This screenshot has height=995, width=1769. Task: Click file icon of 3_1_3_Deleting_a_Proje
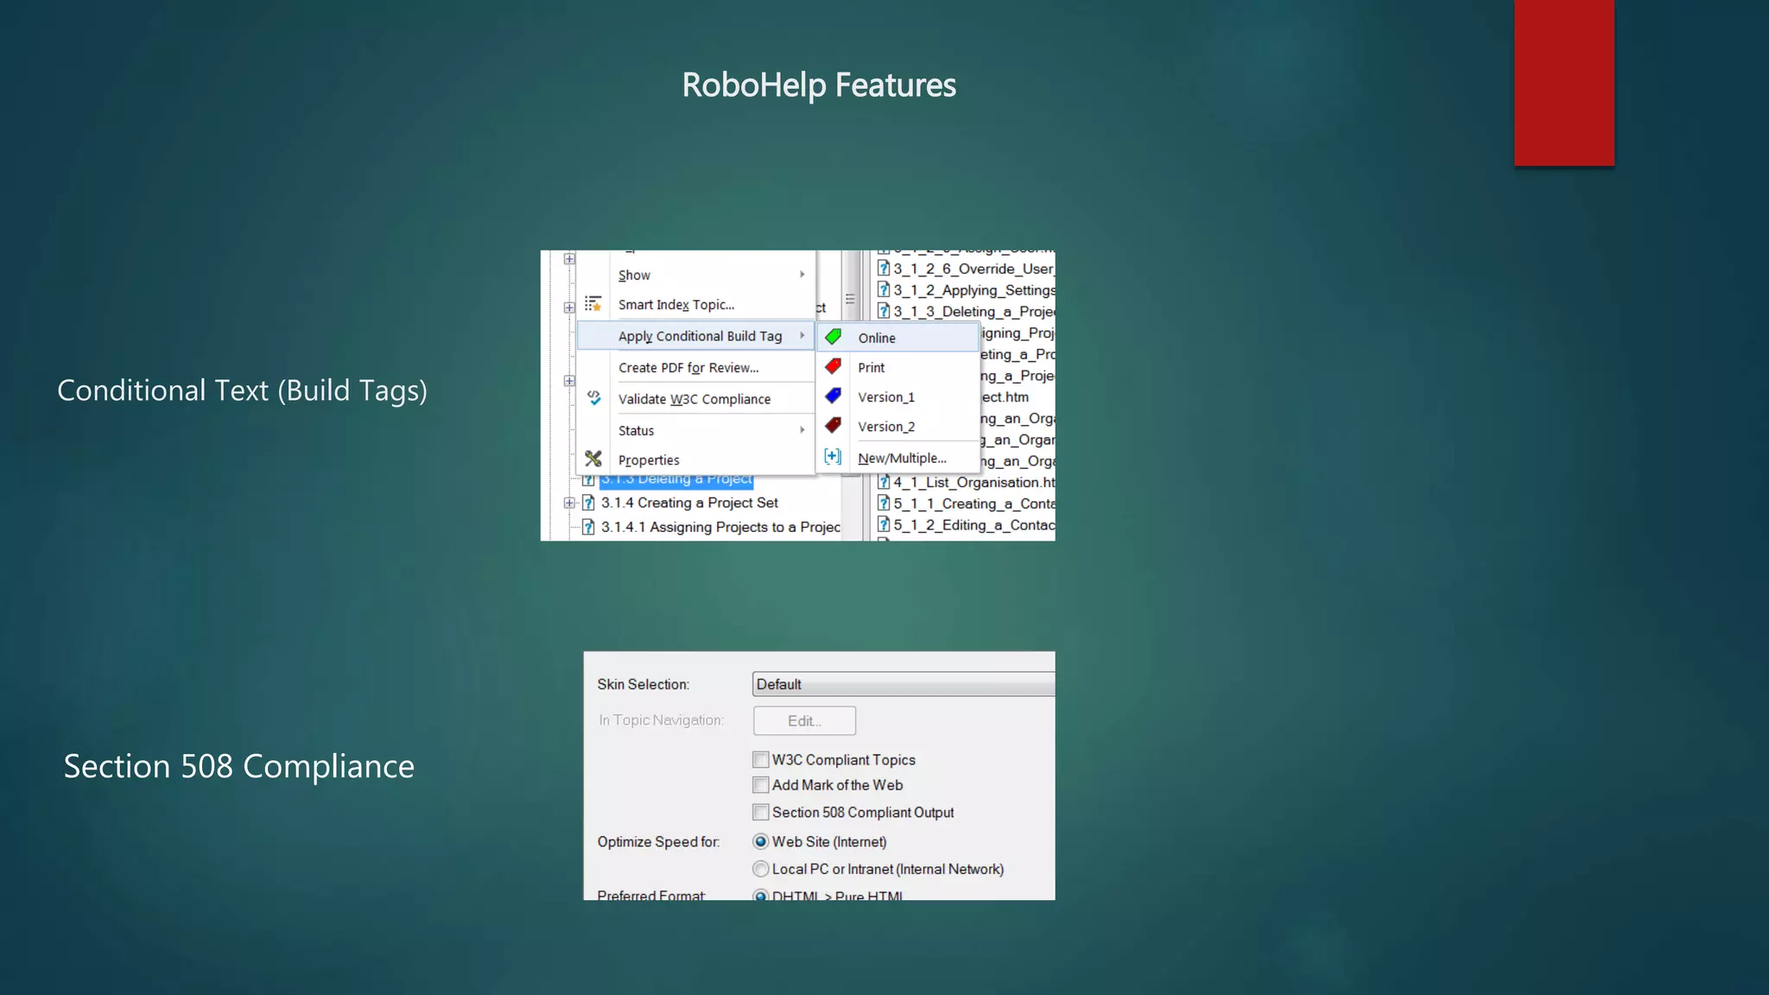click(x=884, y=311)
